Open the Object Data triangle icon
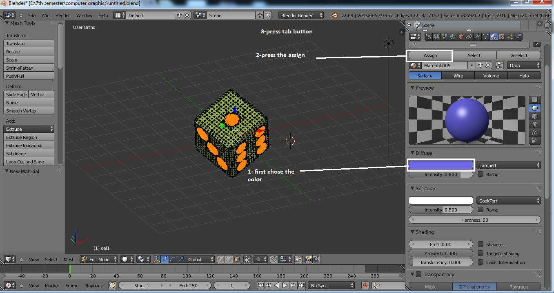The width and height of the screenshot is (554, 293). [x=486, y=37]
